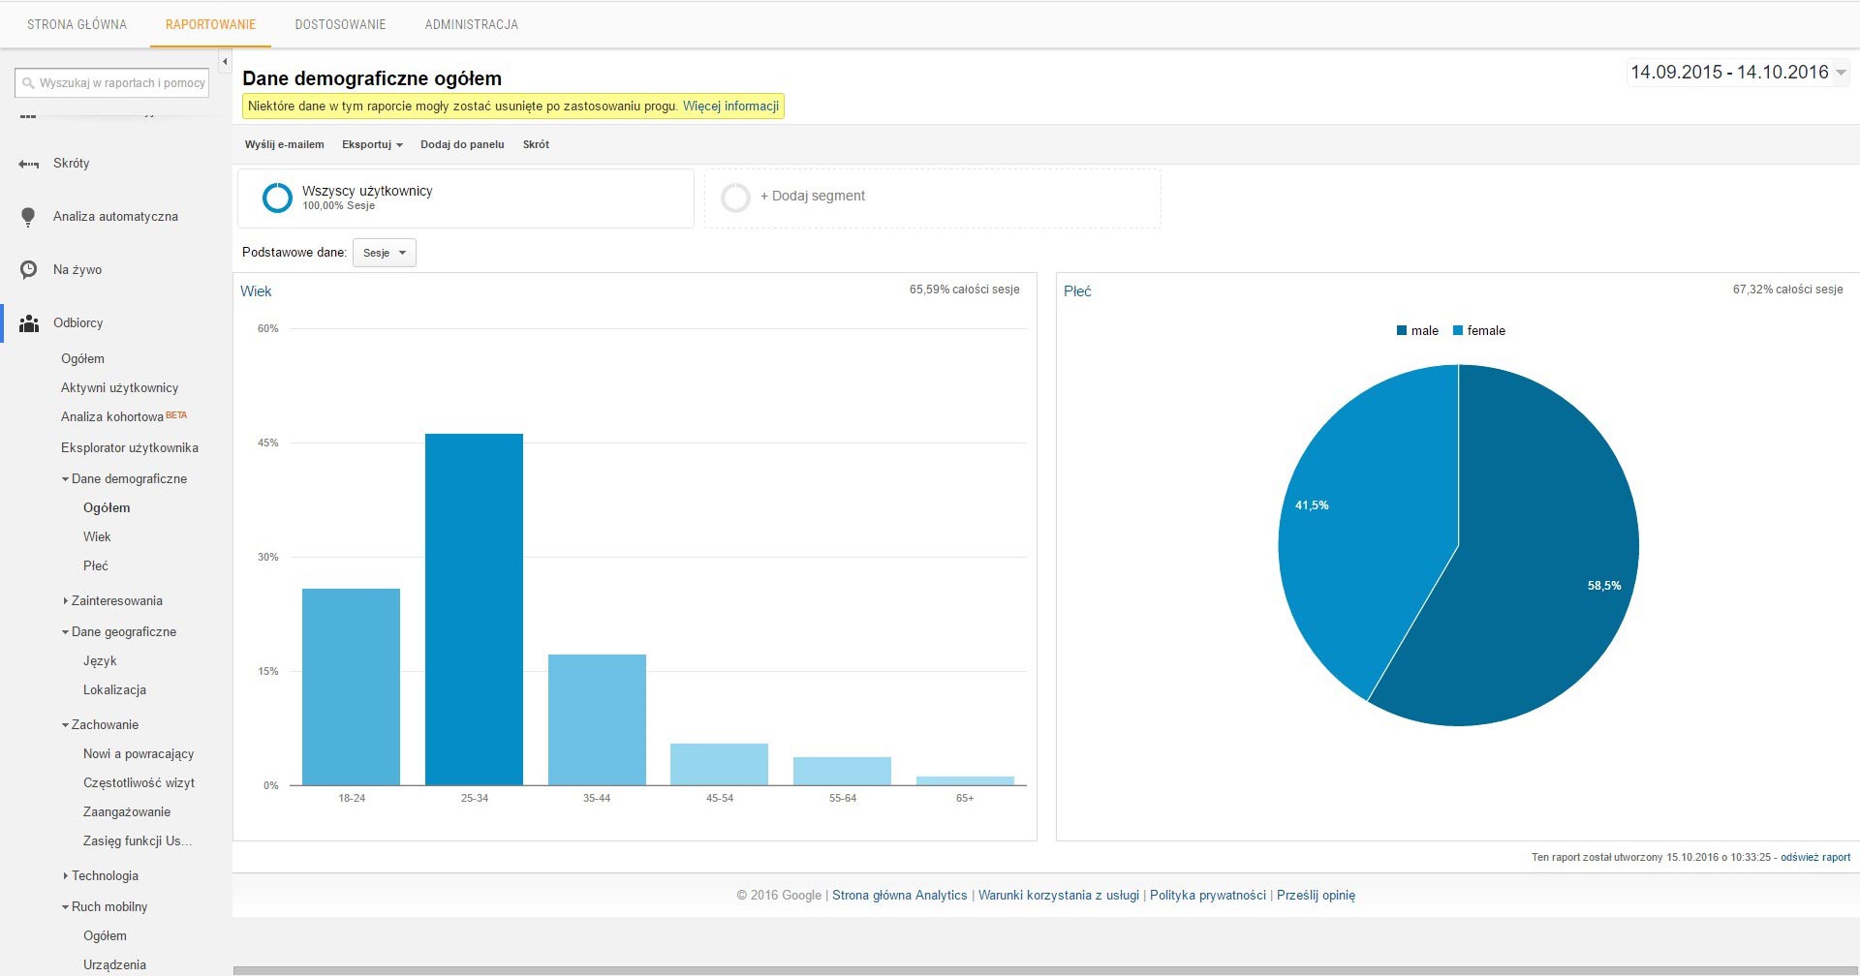This screenshot has width=1860, height=977.
Task: Open the Strona główna tab
Action: pos(77,24)
